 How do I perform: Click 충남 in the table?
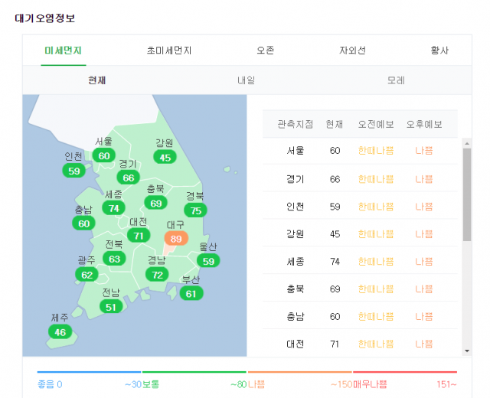296,316
